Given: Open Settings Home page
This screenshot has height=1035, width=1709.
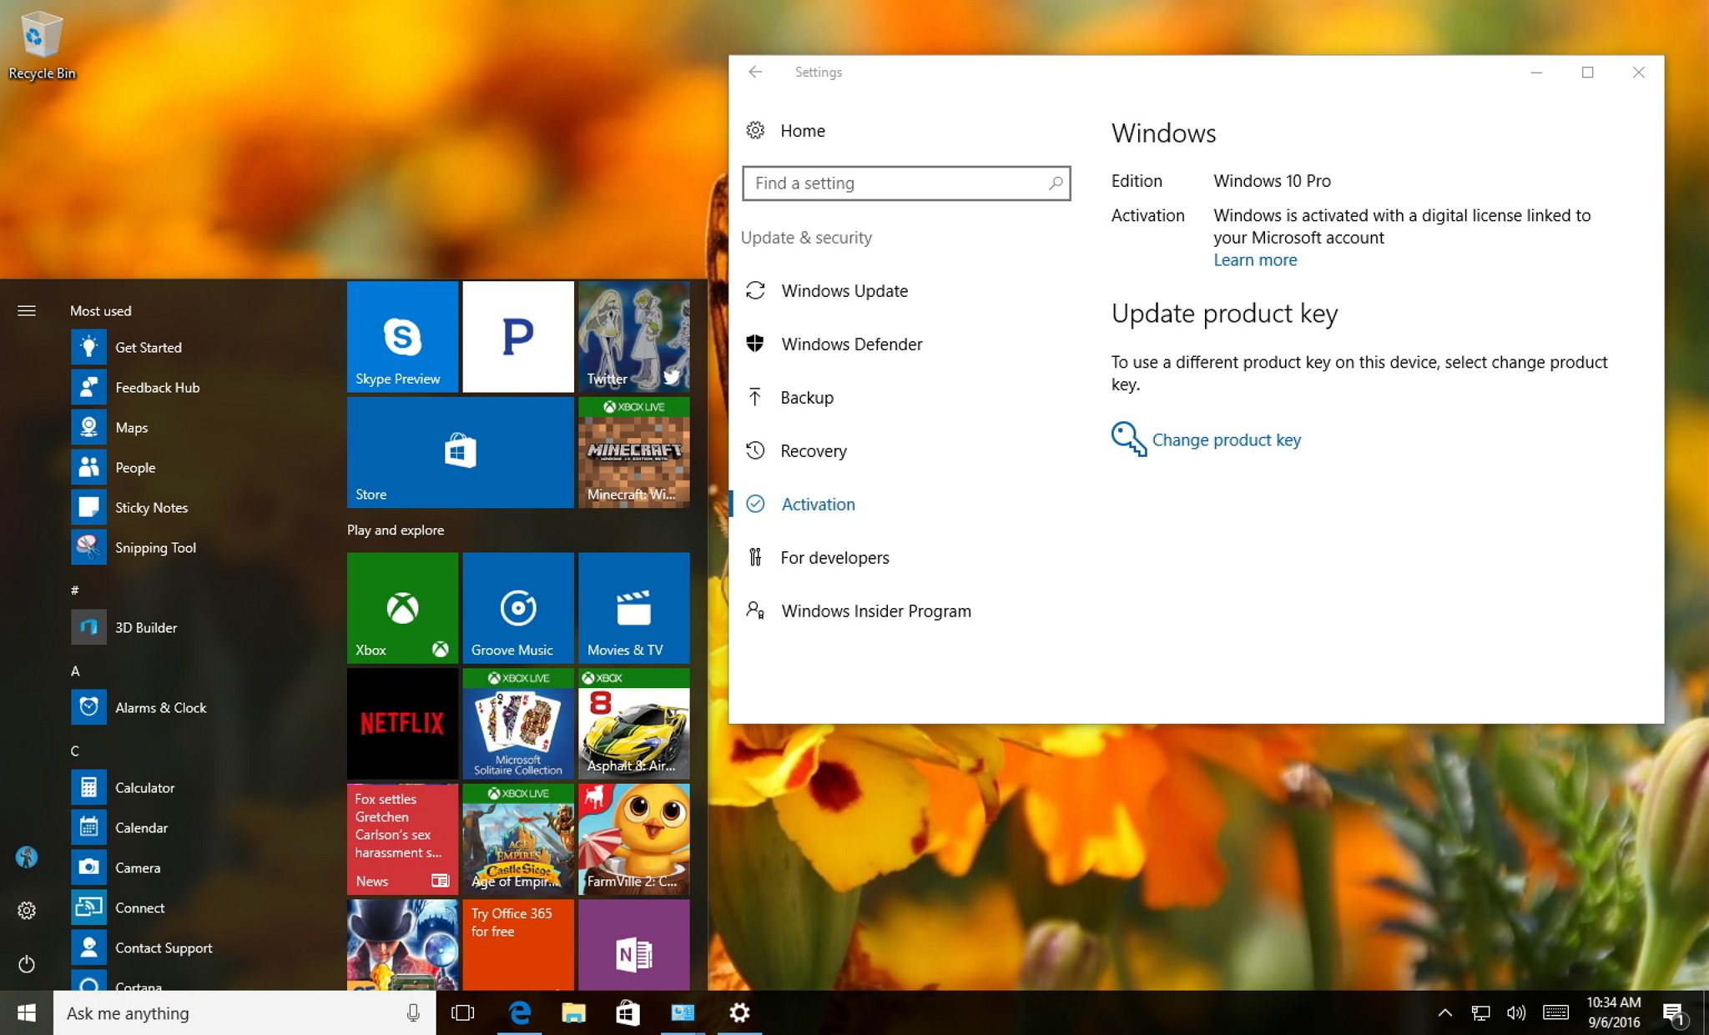Looking at the screenshot, I should coord(801,131).
